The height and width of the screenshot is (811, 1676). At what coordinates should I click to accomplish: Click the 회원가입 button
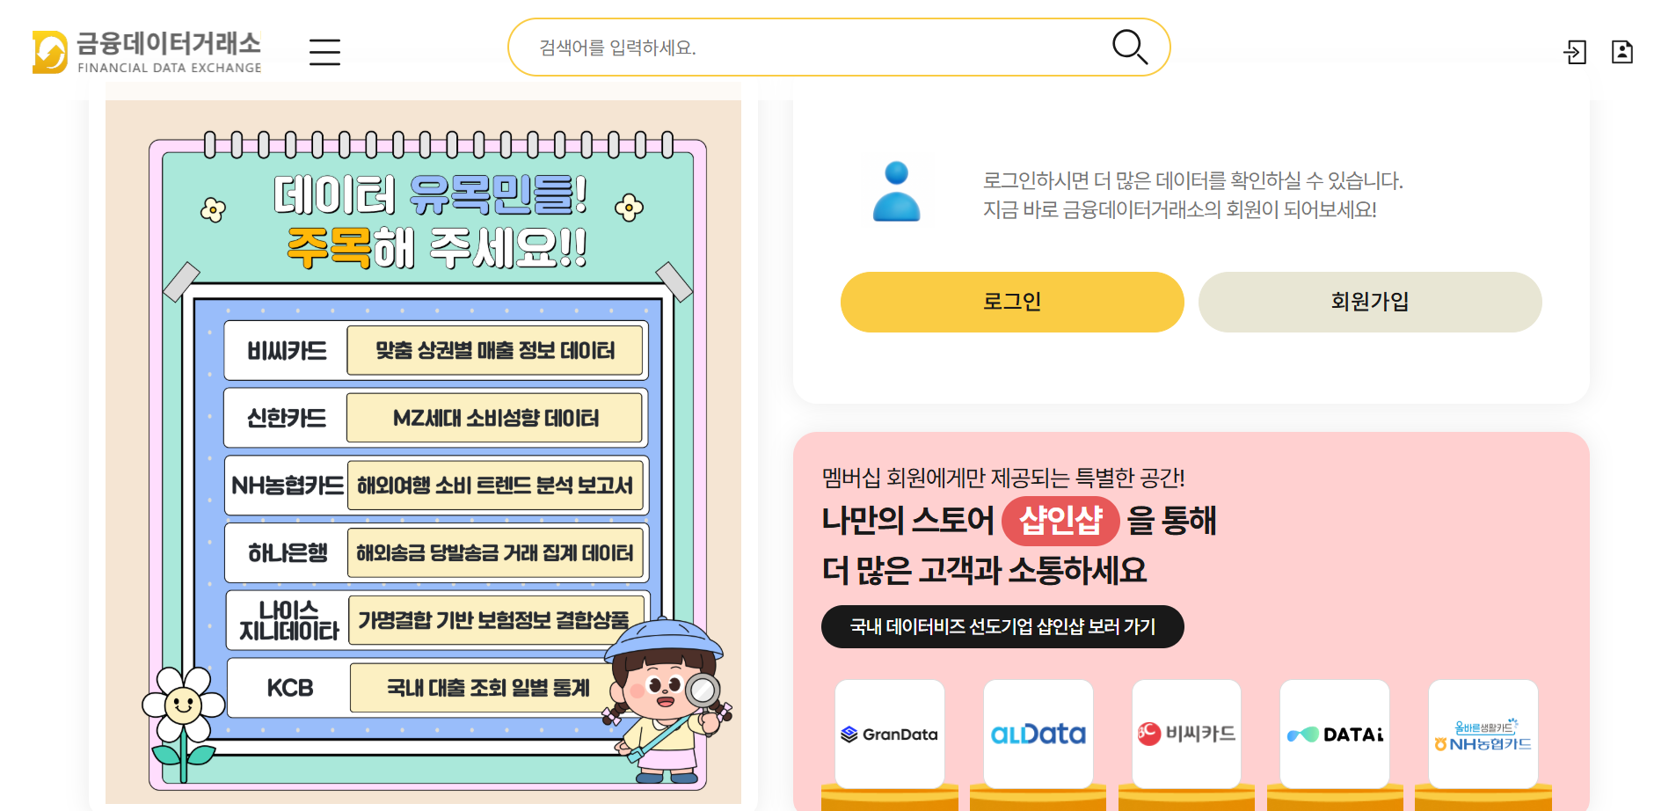(x=1370, y=302)
